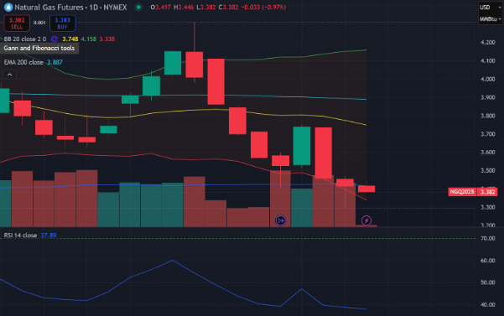Select the BB 20 close indicator legend
504x316 pixels.
[x=25, y=39]
